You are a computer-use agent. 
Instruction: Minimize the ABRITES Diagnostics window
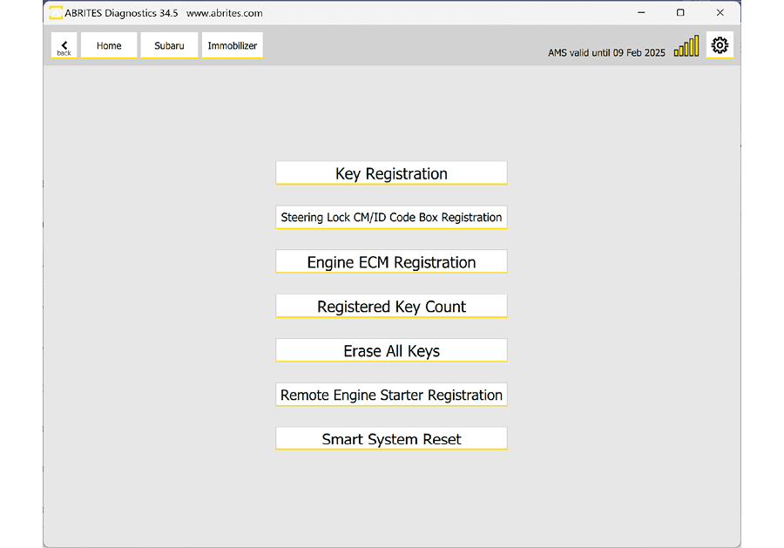tap(640, 13)
